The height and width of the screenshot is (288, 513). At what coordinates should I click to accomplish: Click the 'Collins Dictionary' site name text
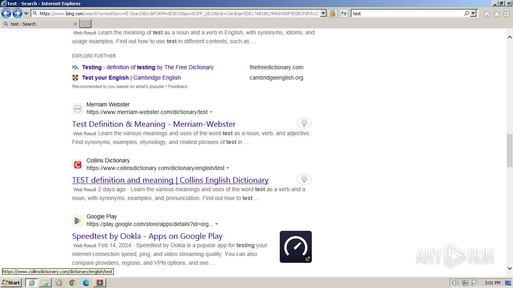108,160
